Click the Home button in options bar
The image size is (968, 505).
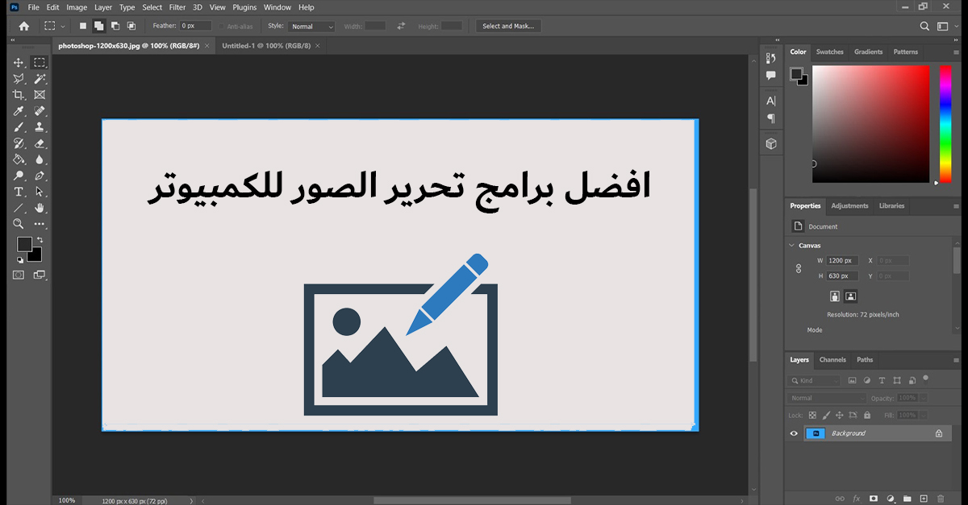23,26
